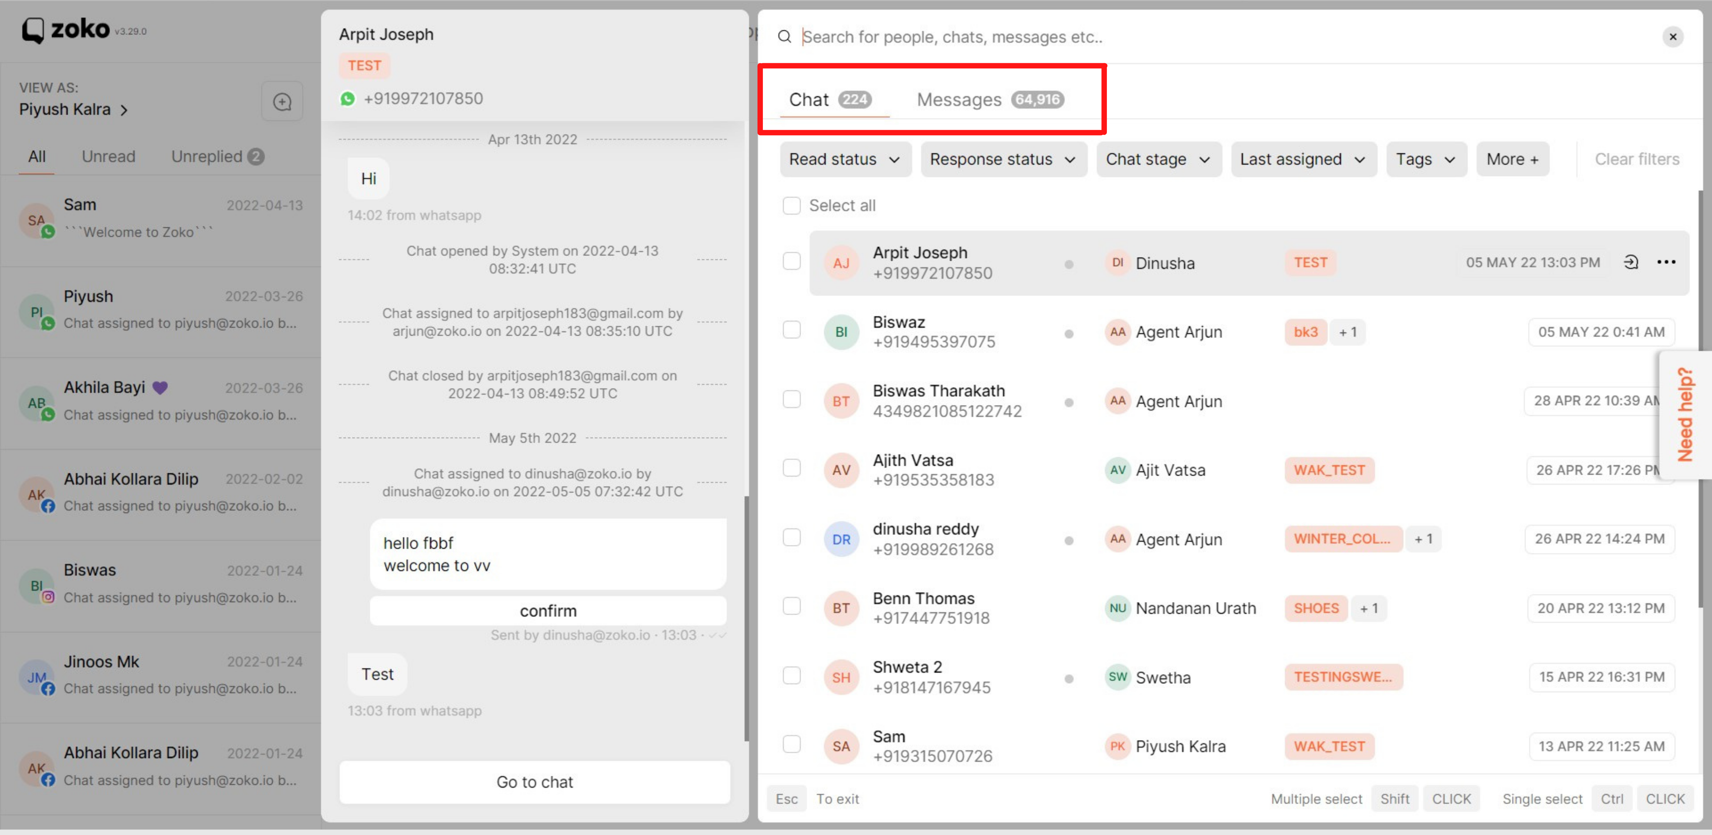The width and height of the screenshot is (1712, 835).
Task: Click DR avatar for dinusha reddy
Action: pyautogui.click(x=841, y=539)
